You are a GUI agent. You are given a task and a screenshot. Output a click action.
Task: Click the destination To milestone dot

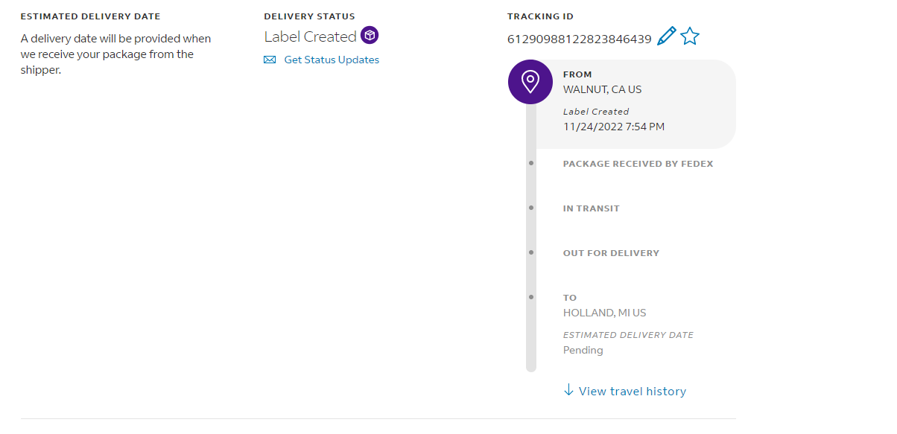(x=531, y=297)
